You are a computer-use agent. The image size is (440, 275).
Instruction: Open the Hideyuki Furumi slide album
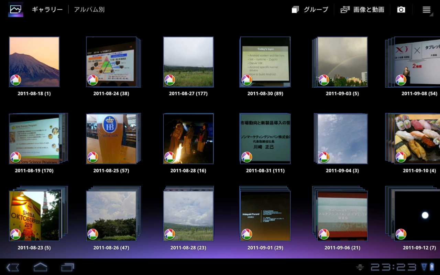tap(265, 216)
